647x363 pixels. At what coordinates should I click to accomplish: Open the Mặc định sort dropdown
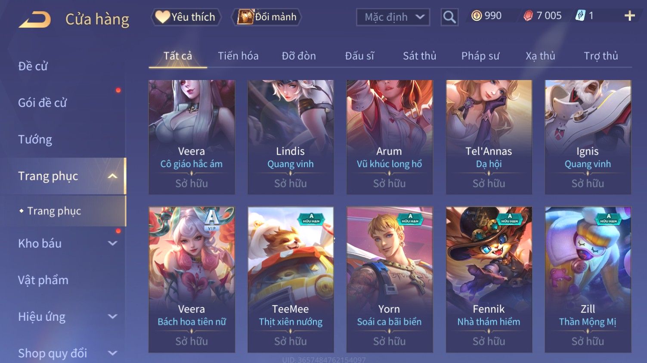click(x=393, y=17)
